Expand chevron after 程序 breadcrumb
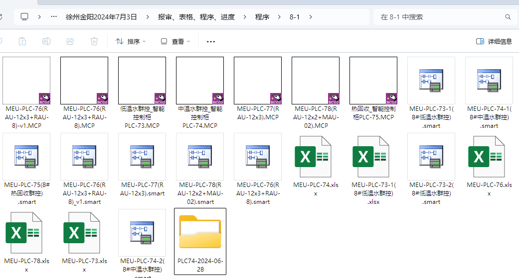Viewport: 519px width, 278px height. pyautogui.click(x=279, y=17)
